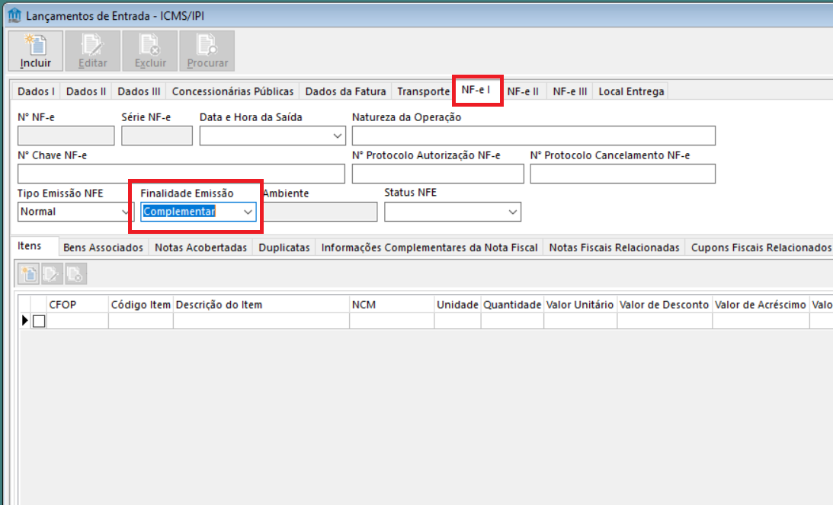
Task: Select the NF-e II tab
Action: click(x=523, y=91)
